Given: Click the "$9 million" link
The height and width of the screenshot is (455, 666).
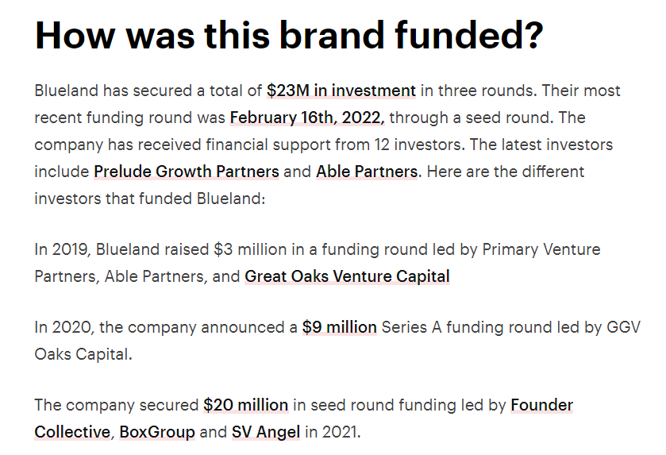Looking at the screenshot, I should 339,327.
